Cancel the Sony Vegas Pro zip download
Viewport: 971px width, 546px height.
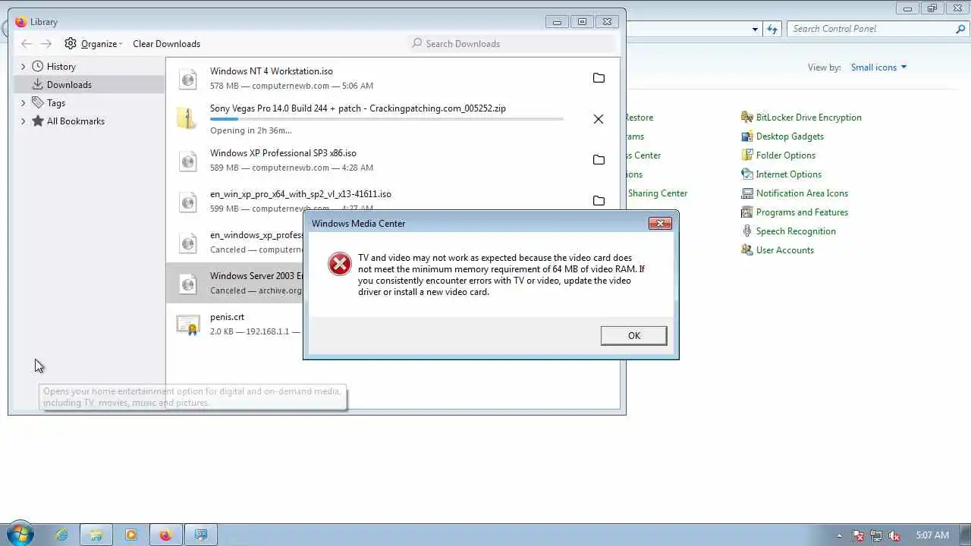(x=599, y=119)
